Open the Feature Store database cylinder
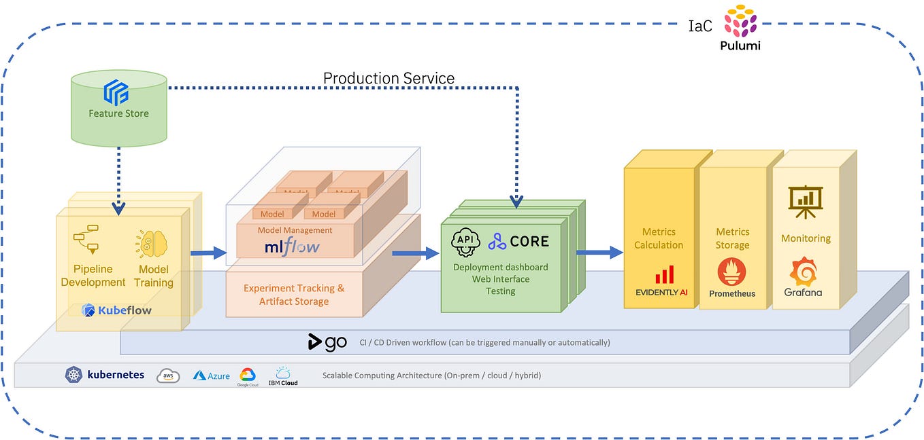This screenshot has width=924, height=440. pos(118,105)
